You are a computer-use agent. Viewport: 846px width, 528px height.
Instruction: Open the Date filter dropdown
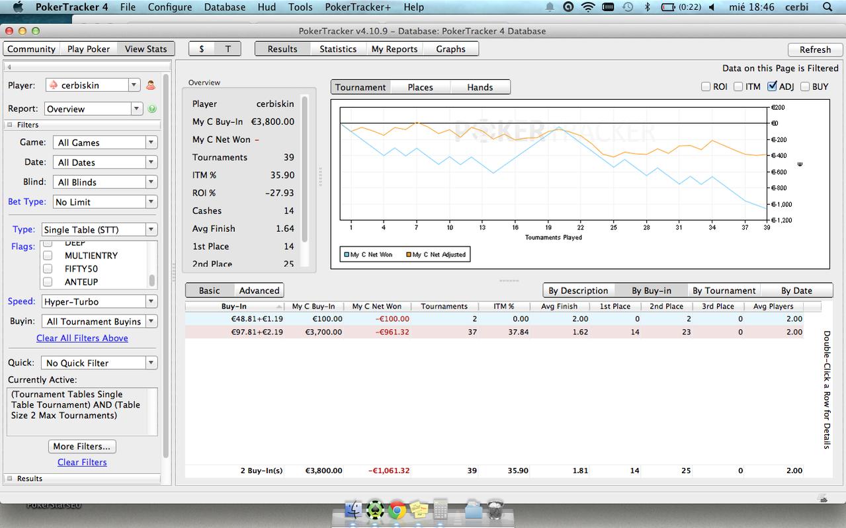[x=151, y=163]
